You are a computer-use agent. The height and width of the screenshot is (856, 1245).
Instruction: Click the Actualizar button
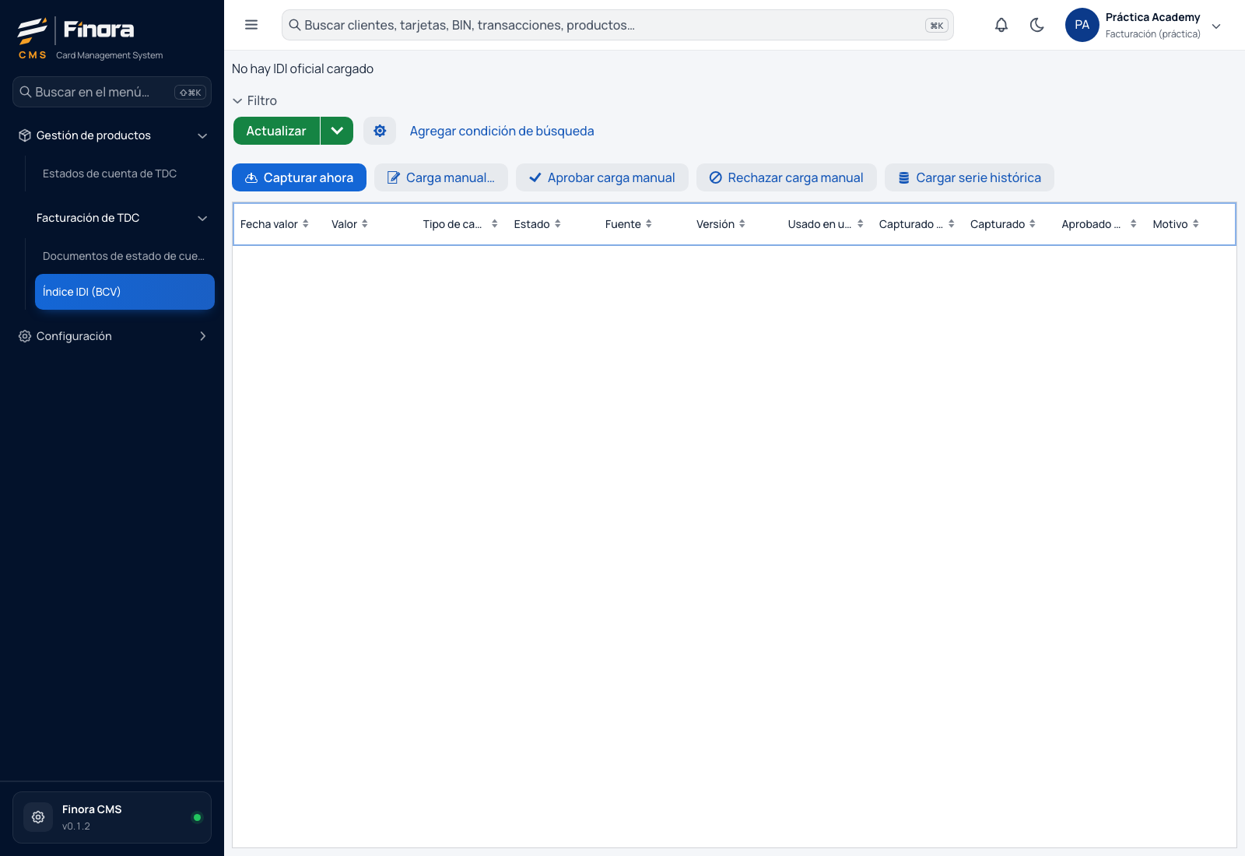pyautogui.click(x=276, y=131)
